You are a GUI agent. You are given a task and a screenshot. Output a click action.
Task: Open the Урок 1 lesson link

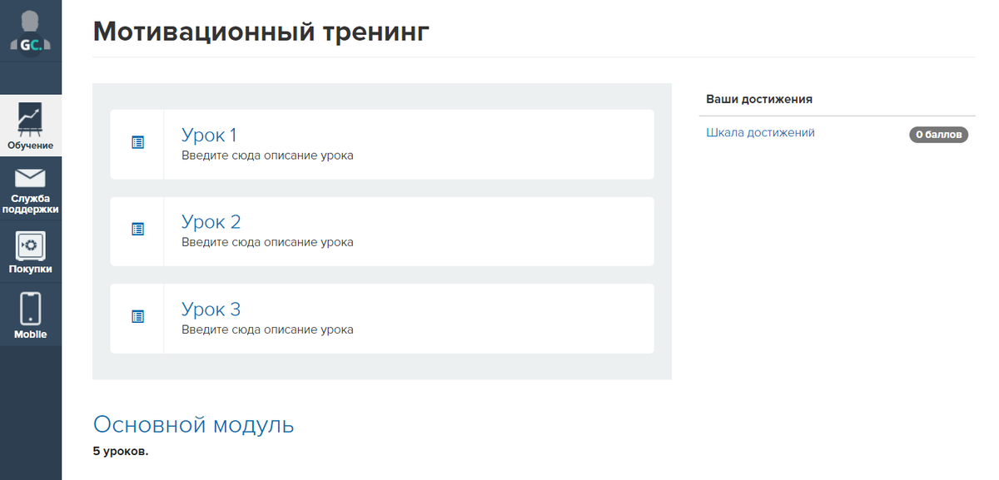coord(209,135)
